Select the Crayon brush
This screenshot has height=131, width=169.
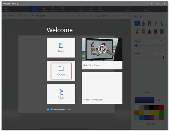click(149, 31)
